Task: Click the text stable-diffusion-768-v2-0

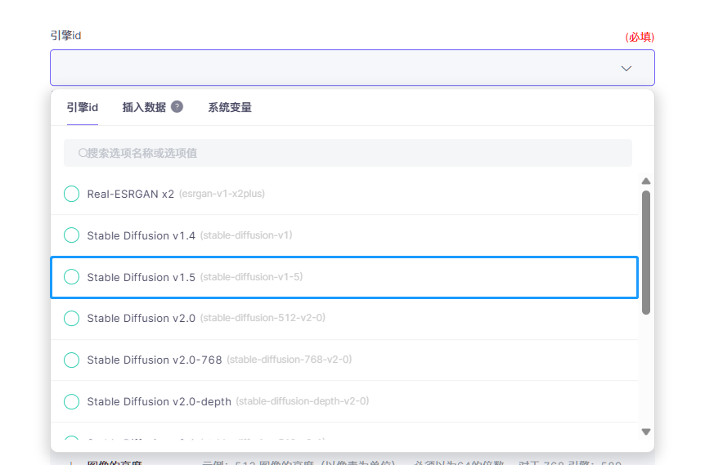Action: pyautogui.click(x=289, y=360)
